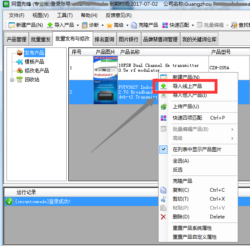The width and height of the screenshot is (250, 246).
Task: Switch to the 排名查询 tab
Action: (x=104, y=39)
